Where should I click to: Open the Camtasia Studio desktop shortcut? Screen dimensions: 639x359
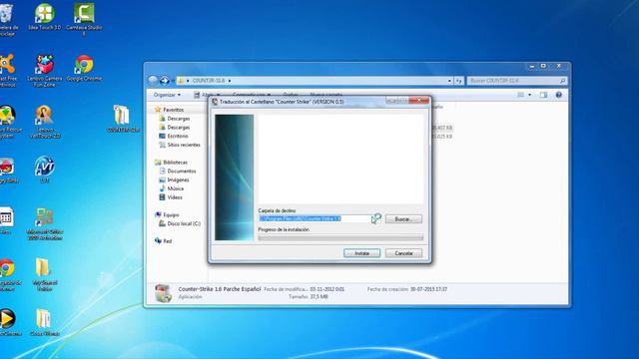click(x=84, y=19)
